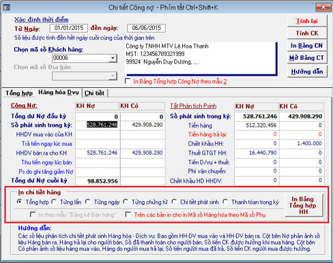Select the Từng ngày radio option
The image size is (333, 263).
click(87, 202)
